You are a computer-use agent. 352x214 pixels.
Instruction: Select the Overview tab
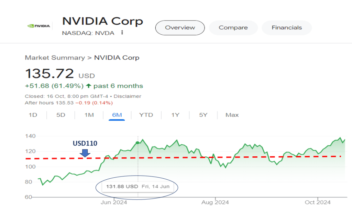click(x=180, y=28)
